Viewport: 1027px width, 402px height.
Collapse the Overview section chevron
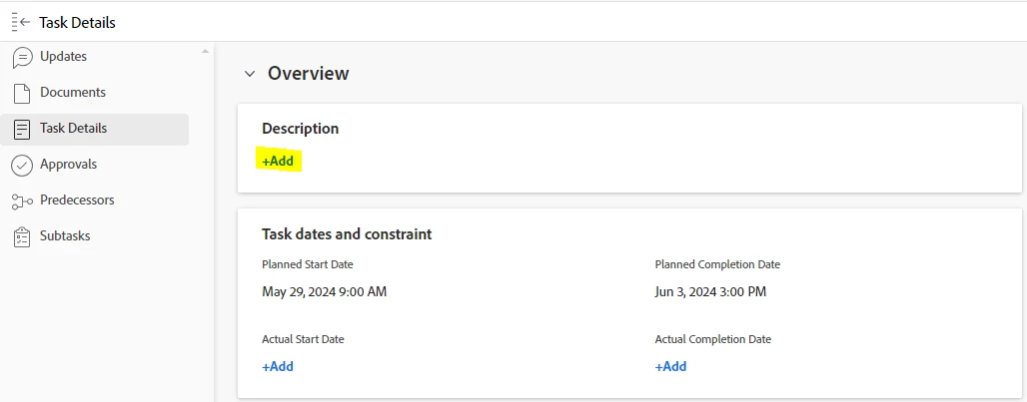[x=250, y=74]
